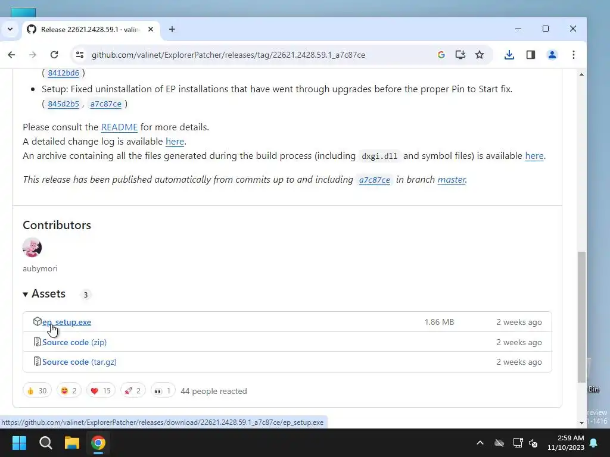Click scrollbar down arrow
The image size is (610, 457).
(x=581, y=423)
